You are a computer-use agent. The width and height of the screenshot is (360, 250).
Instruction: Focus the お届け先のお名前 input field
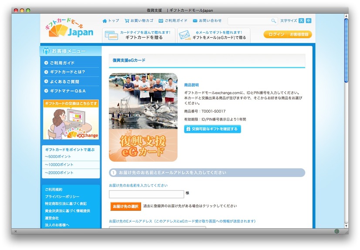(146, 194)
